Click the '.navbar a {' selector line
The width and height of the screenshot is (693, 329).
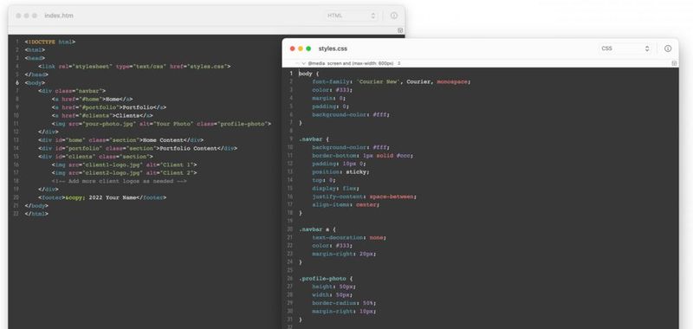tap(317, 229)
